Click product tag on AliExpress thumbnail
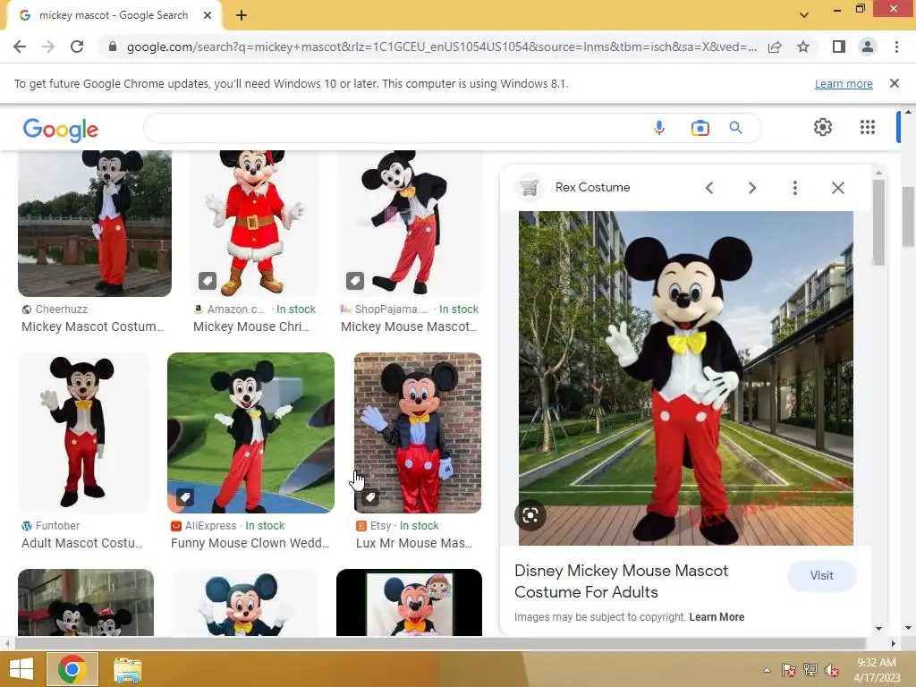916x687 pixels. 184,497
